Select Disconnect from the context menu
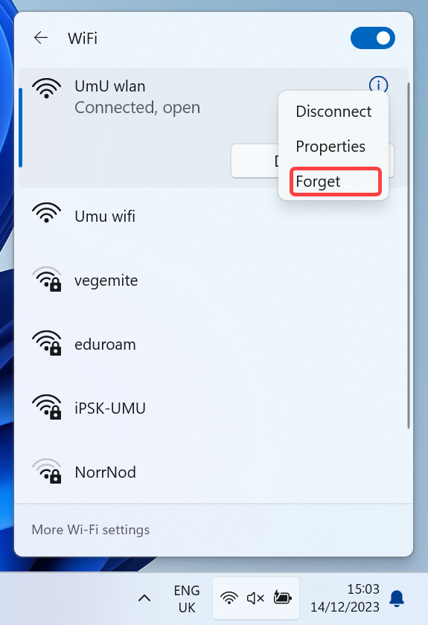 pyautogui.click(x=333, y=112)
